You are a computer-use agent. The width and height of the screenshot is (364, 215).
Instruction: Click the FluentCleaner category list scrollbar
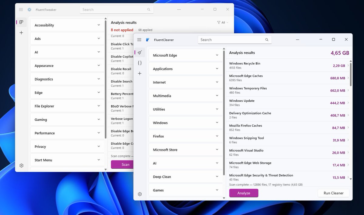coord(224,113)
